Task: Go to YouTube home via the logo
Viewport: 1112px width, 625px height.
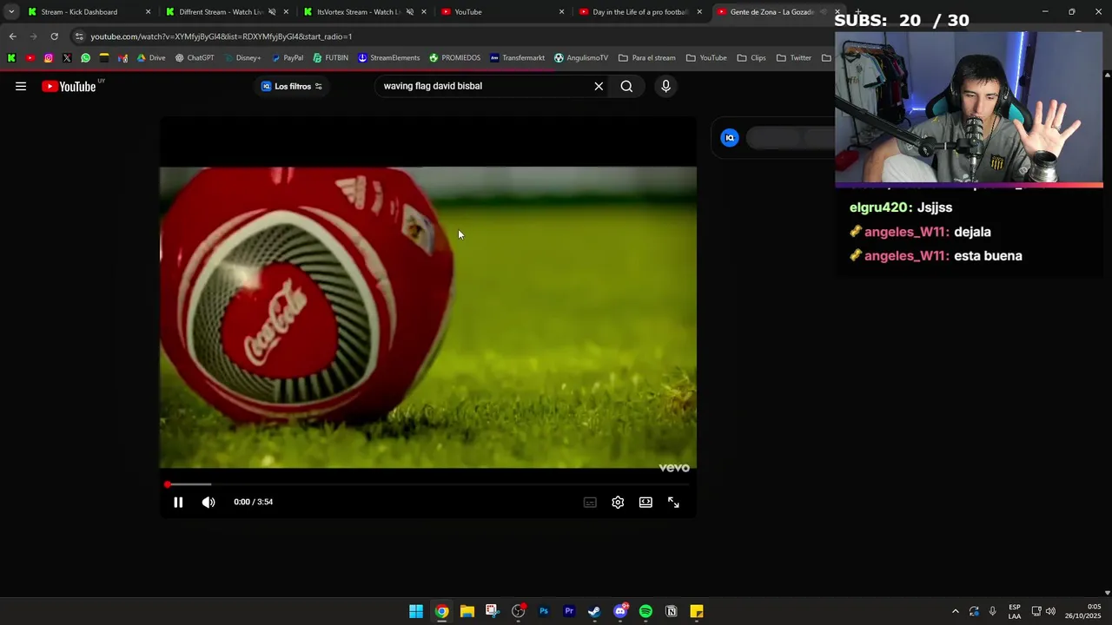Action: [69, 86]
